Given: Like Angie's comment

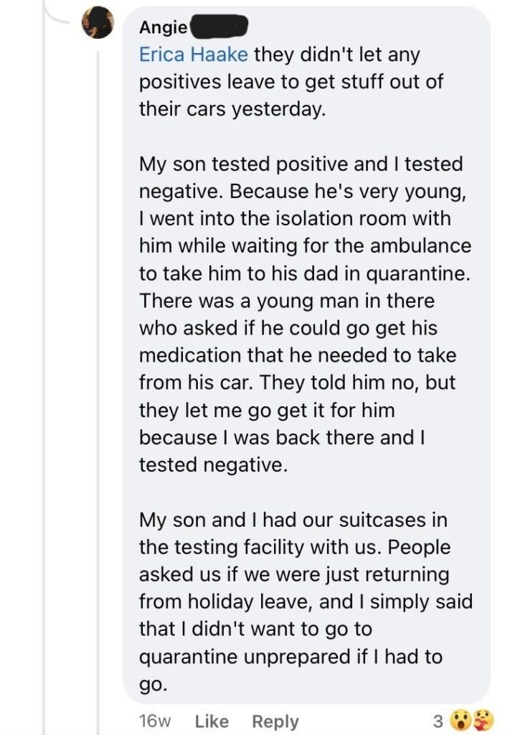Looking at the screenshot, I should [x=212, y=721].
